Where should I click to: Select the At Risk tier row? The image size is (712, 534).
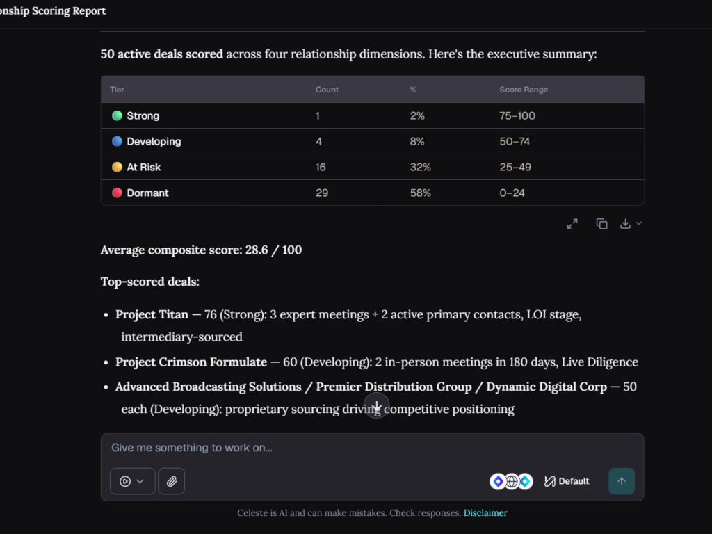pyautogui.click(x=373, y=167)
